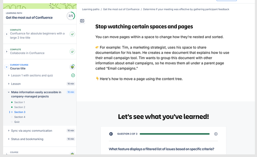This screenshot has width=257, height=157.
Task: Go to previous quiz question arrow
Action: (111, 134)
